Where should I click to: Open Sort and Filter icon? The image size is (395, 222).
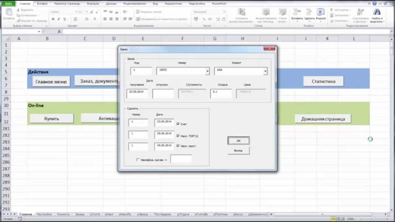click(360, 12)
